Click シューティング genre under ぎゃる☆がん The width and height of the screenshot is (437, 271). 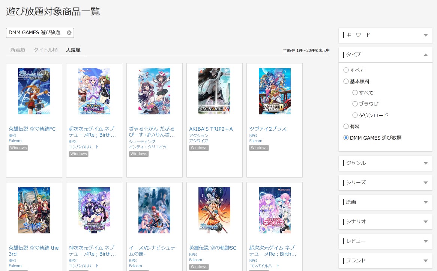coord(142,142)
